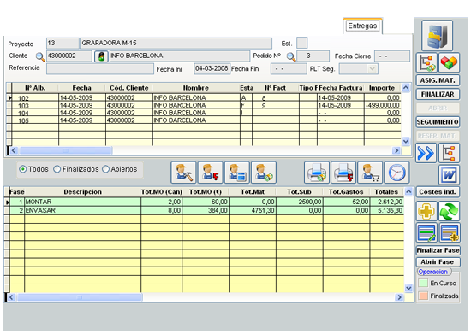Click the worker with calendar icon

coord(237,173)
